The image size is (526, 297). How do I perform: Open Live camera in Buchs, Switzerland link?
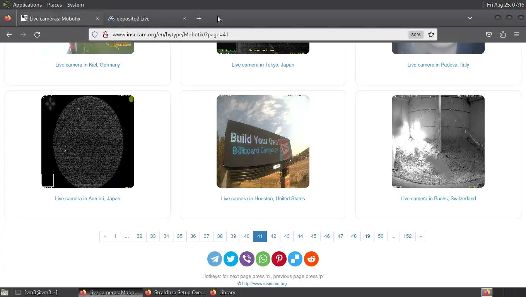[x=438, y=198]
